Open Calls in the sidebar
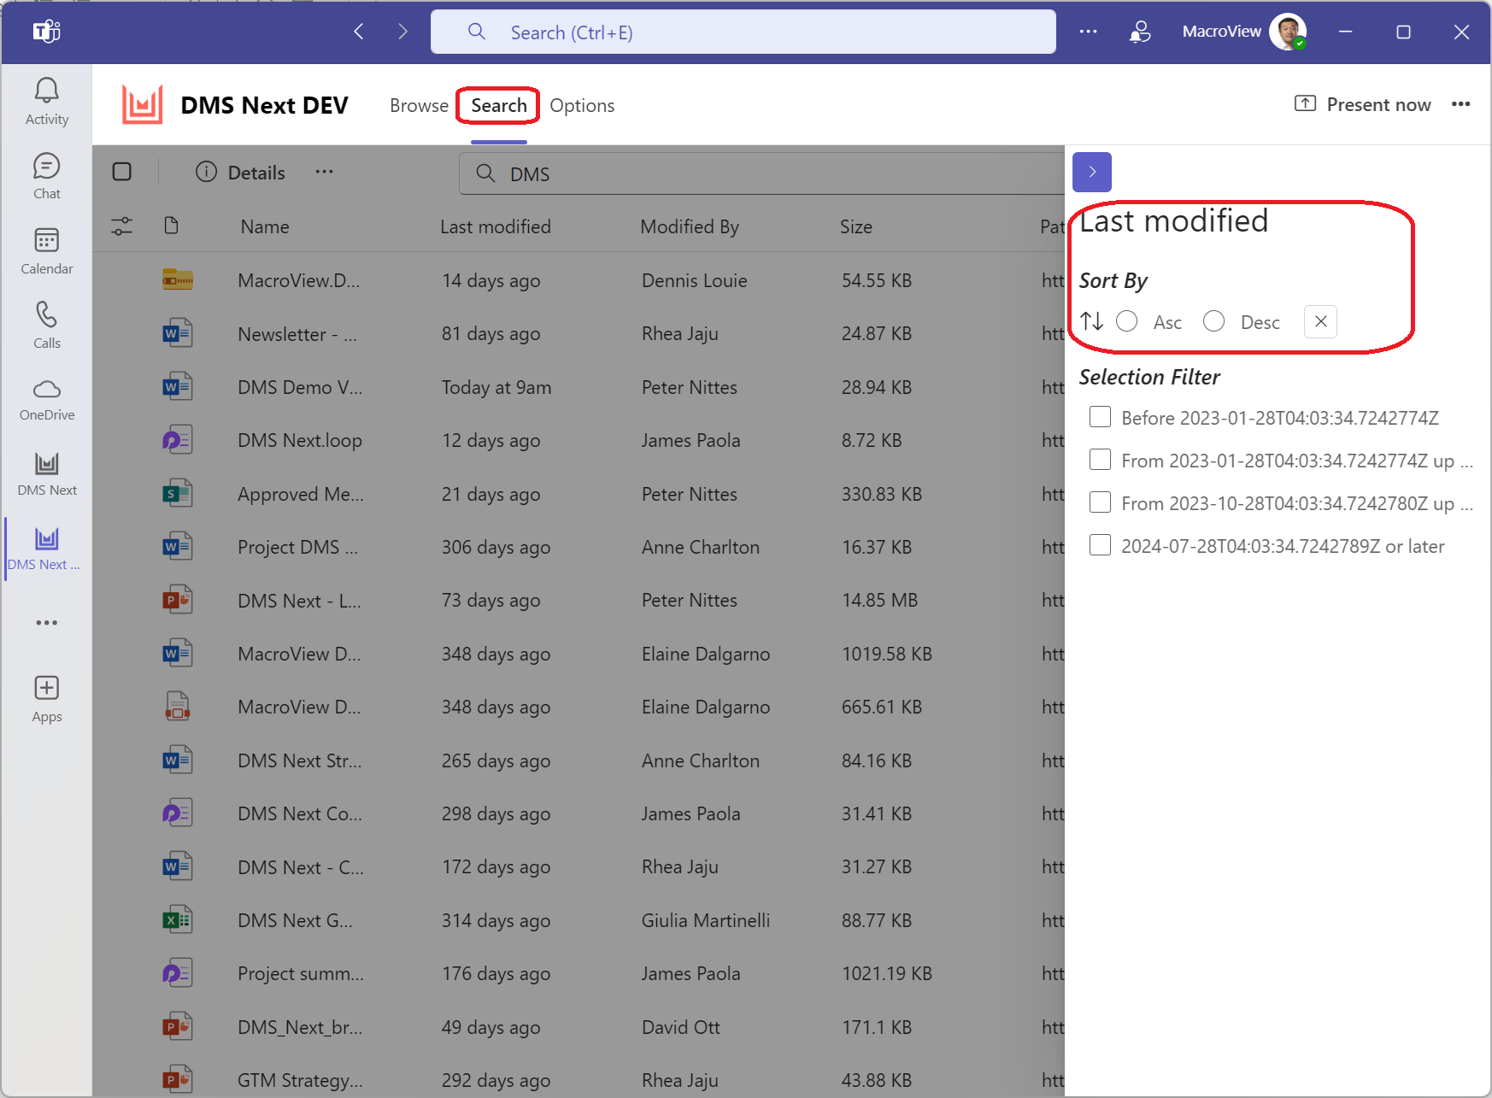1492x1098 pixels. [47, 326]
